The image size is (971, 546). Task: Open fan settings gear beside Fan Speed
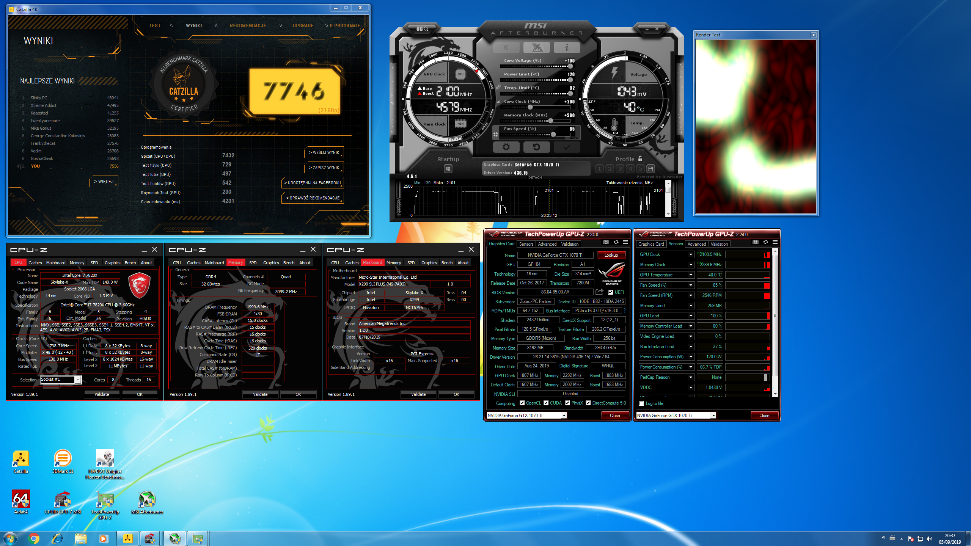click(x=495, y=135)
